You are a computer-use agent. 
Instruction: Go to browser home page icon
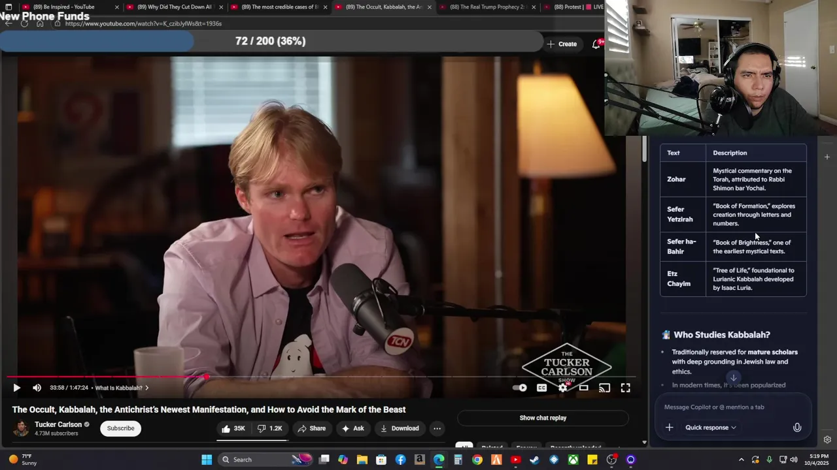(40, 23)
